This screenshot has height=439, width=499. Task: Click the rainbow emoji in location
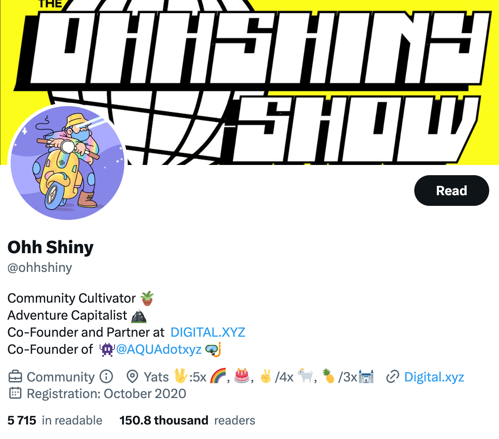coord(218,376)
